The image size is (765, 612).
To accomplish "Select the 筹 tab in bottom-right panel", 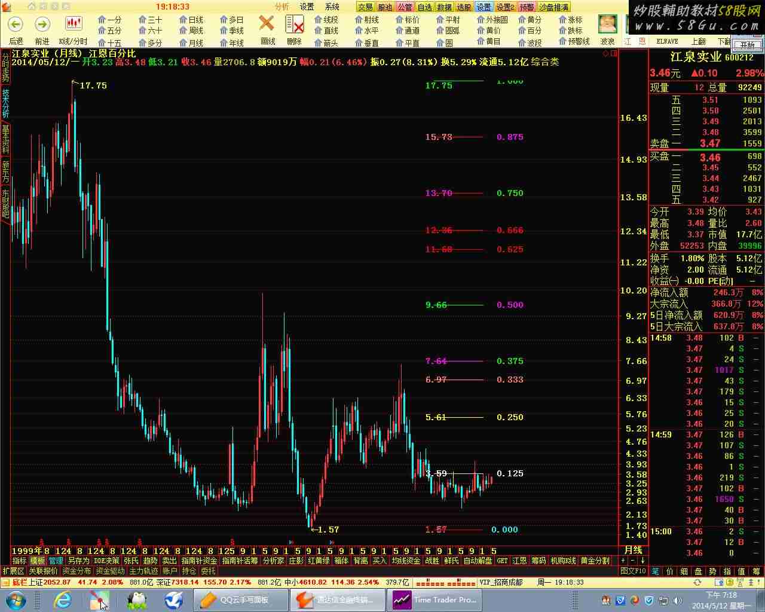I will 757,571.
